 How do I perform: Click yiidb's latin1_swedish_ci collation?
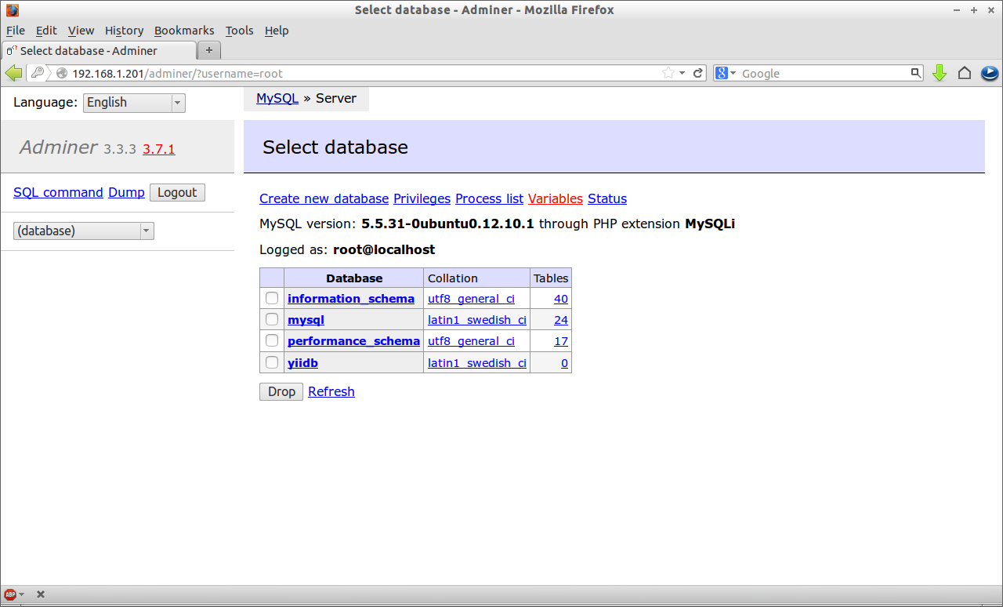(x=477, y=363)
